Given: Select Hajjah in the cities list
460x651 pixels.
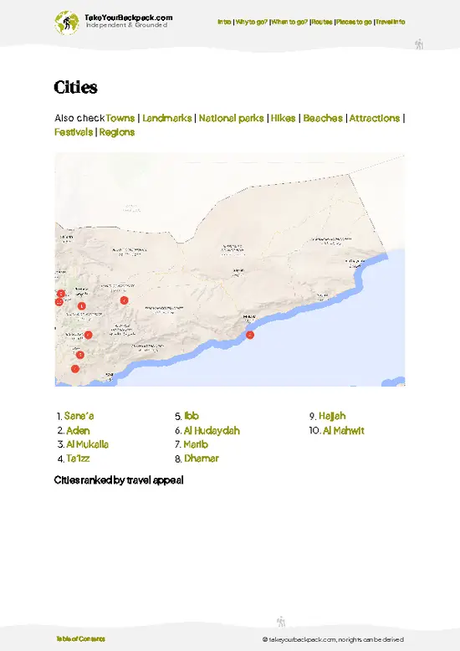Looking at the screenshot, I should 332,416.
